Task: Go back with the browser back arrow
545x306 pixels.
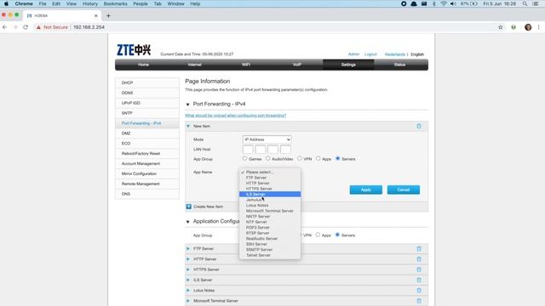Action: (4, 27)
